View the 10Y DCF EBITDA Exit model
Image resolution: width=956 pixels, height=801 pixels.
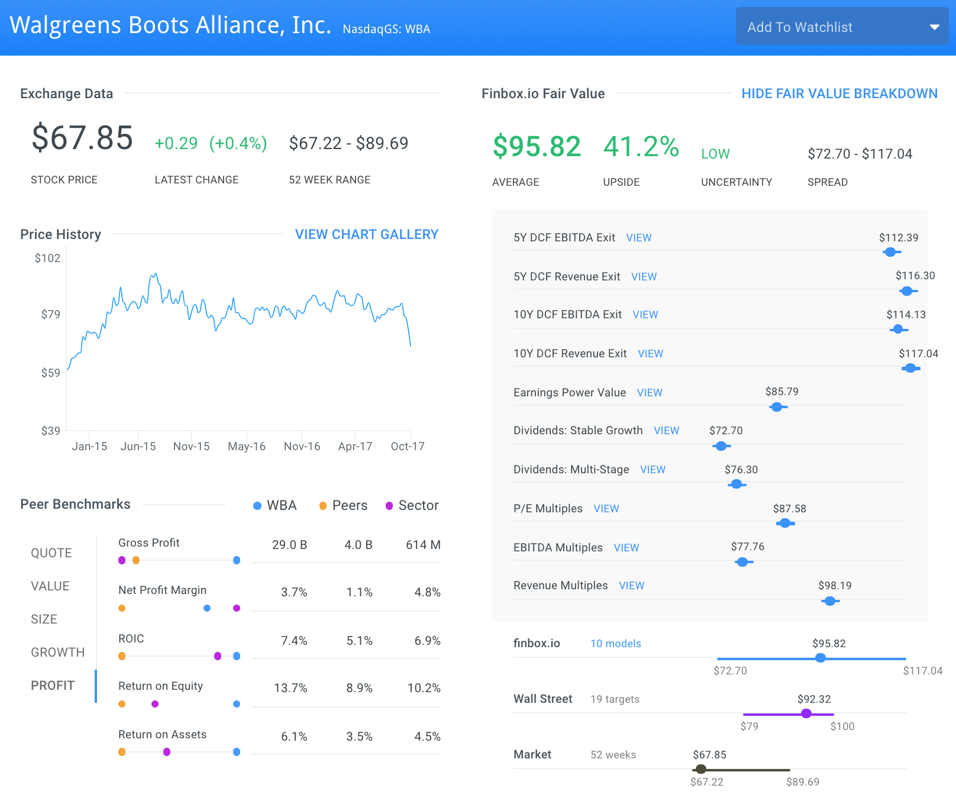click(645, 315)
